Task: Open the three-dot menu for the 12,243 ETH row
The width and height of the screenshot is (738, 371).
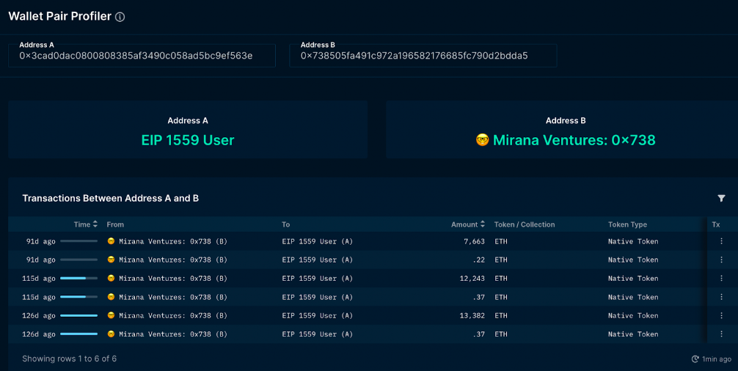Action: (721, 279)
